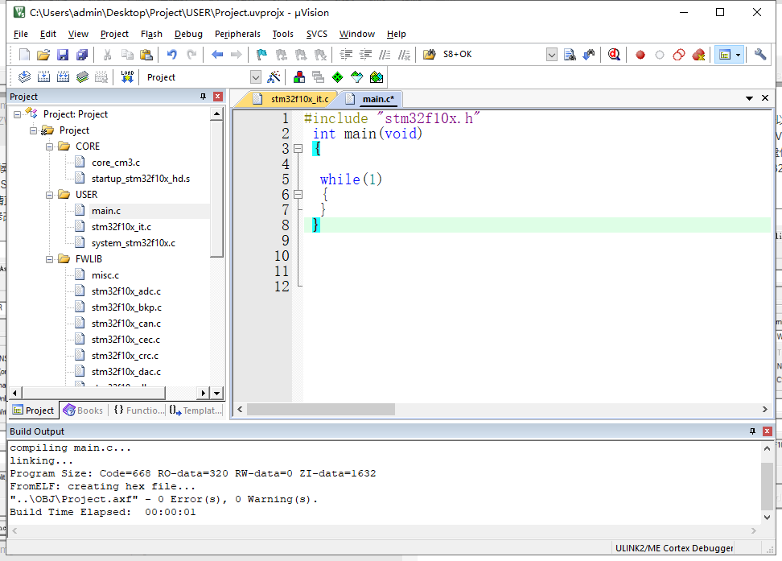This screenshot has width=782, height=561.
Task: Open the Project target selection dropdown
Action: pyautogui.click(x=255, y=77)
